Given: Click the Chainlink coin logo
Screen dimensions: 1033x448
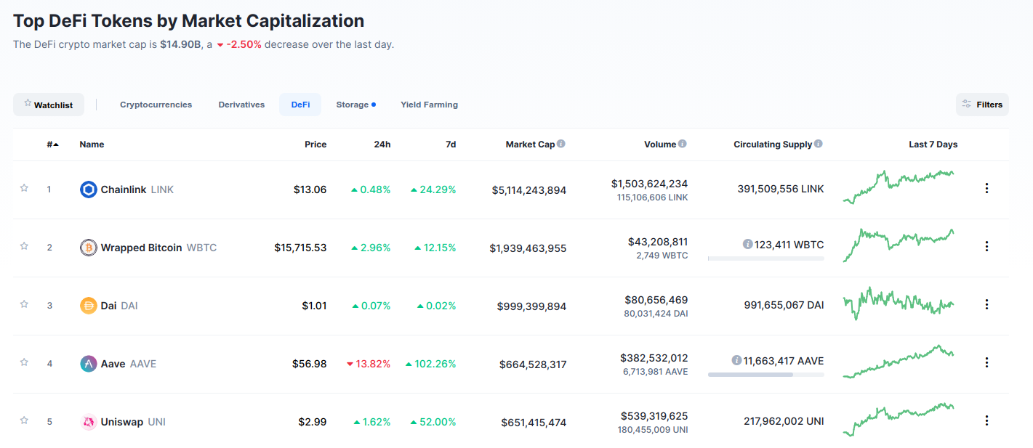Looking at the screenshot, I should click(88, 189).
